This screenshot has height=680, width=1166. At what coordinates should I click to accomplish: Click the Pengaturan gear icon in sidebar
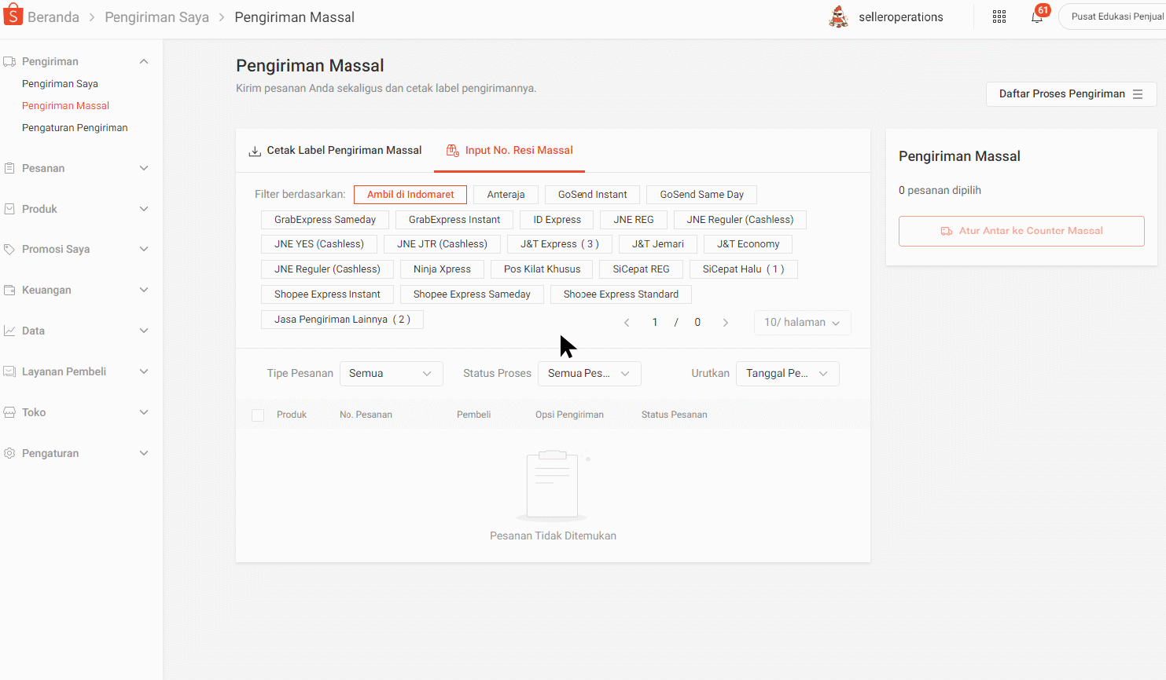pos(9,453)
